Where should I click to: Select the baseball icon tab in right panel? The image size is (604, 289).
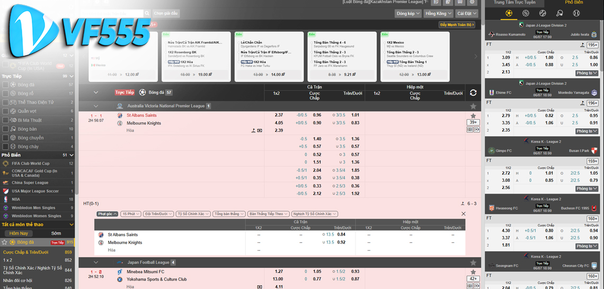(x=576, y=13)
